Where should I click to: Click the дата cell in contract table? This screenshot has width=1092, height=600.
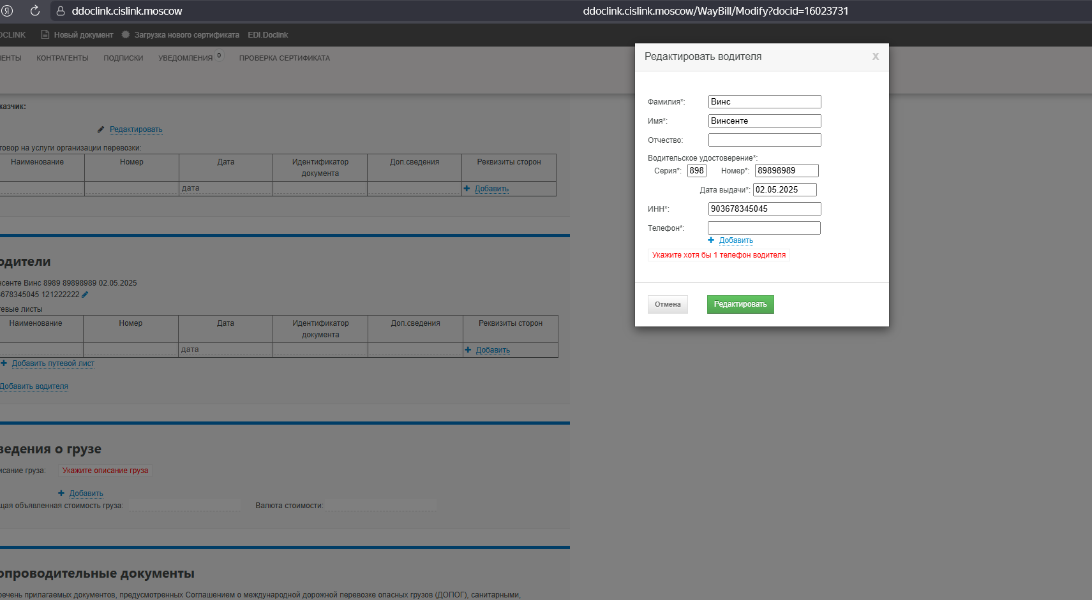pos(226,189)
